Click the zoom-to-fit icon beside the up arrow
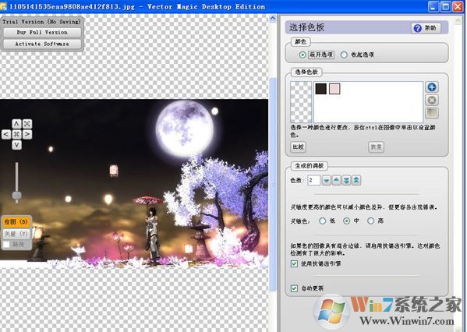 click(x=27, y=123)
